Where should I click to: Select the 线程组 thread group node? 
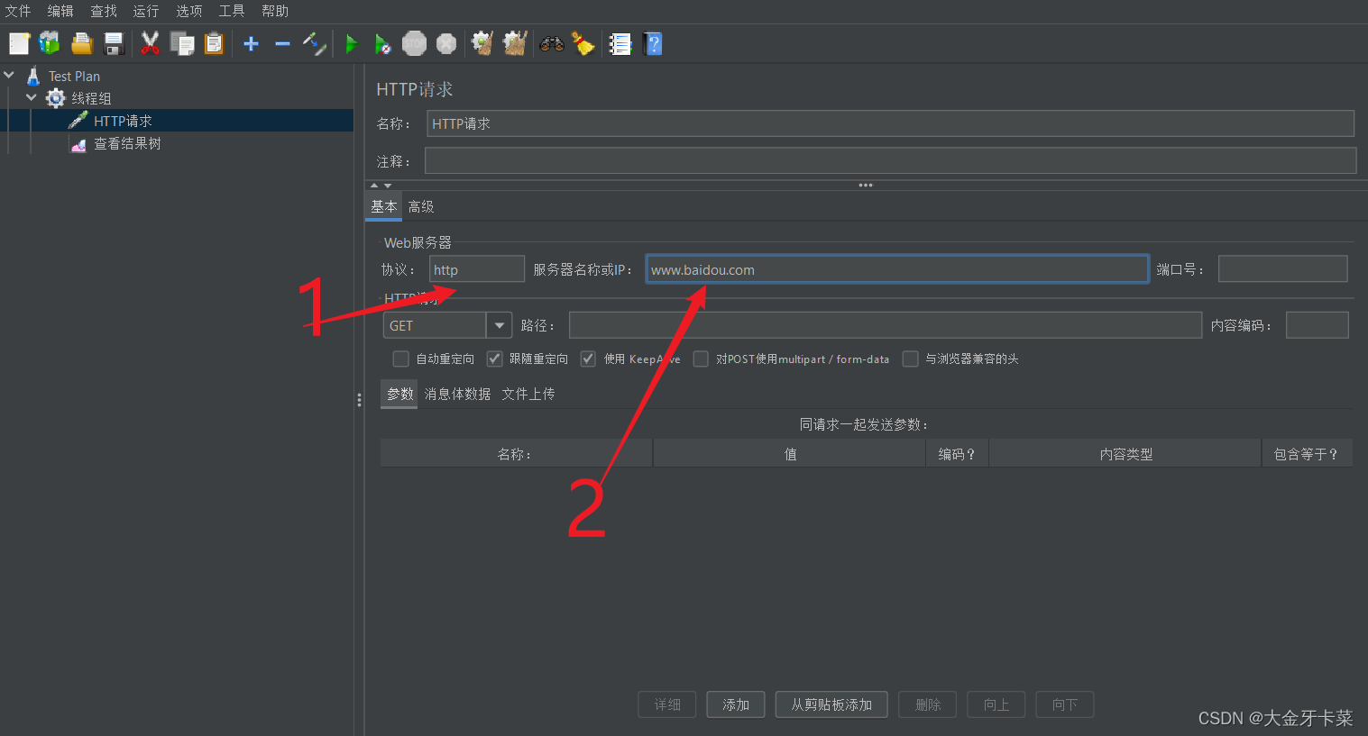tap(91, 98)
